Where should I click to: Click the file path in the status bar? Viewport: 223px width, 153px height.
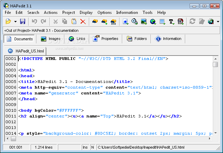141,147
